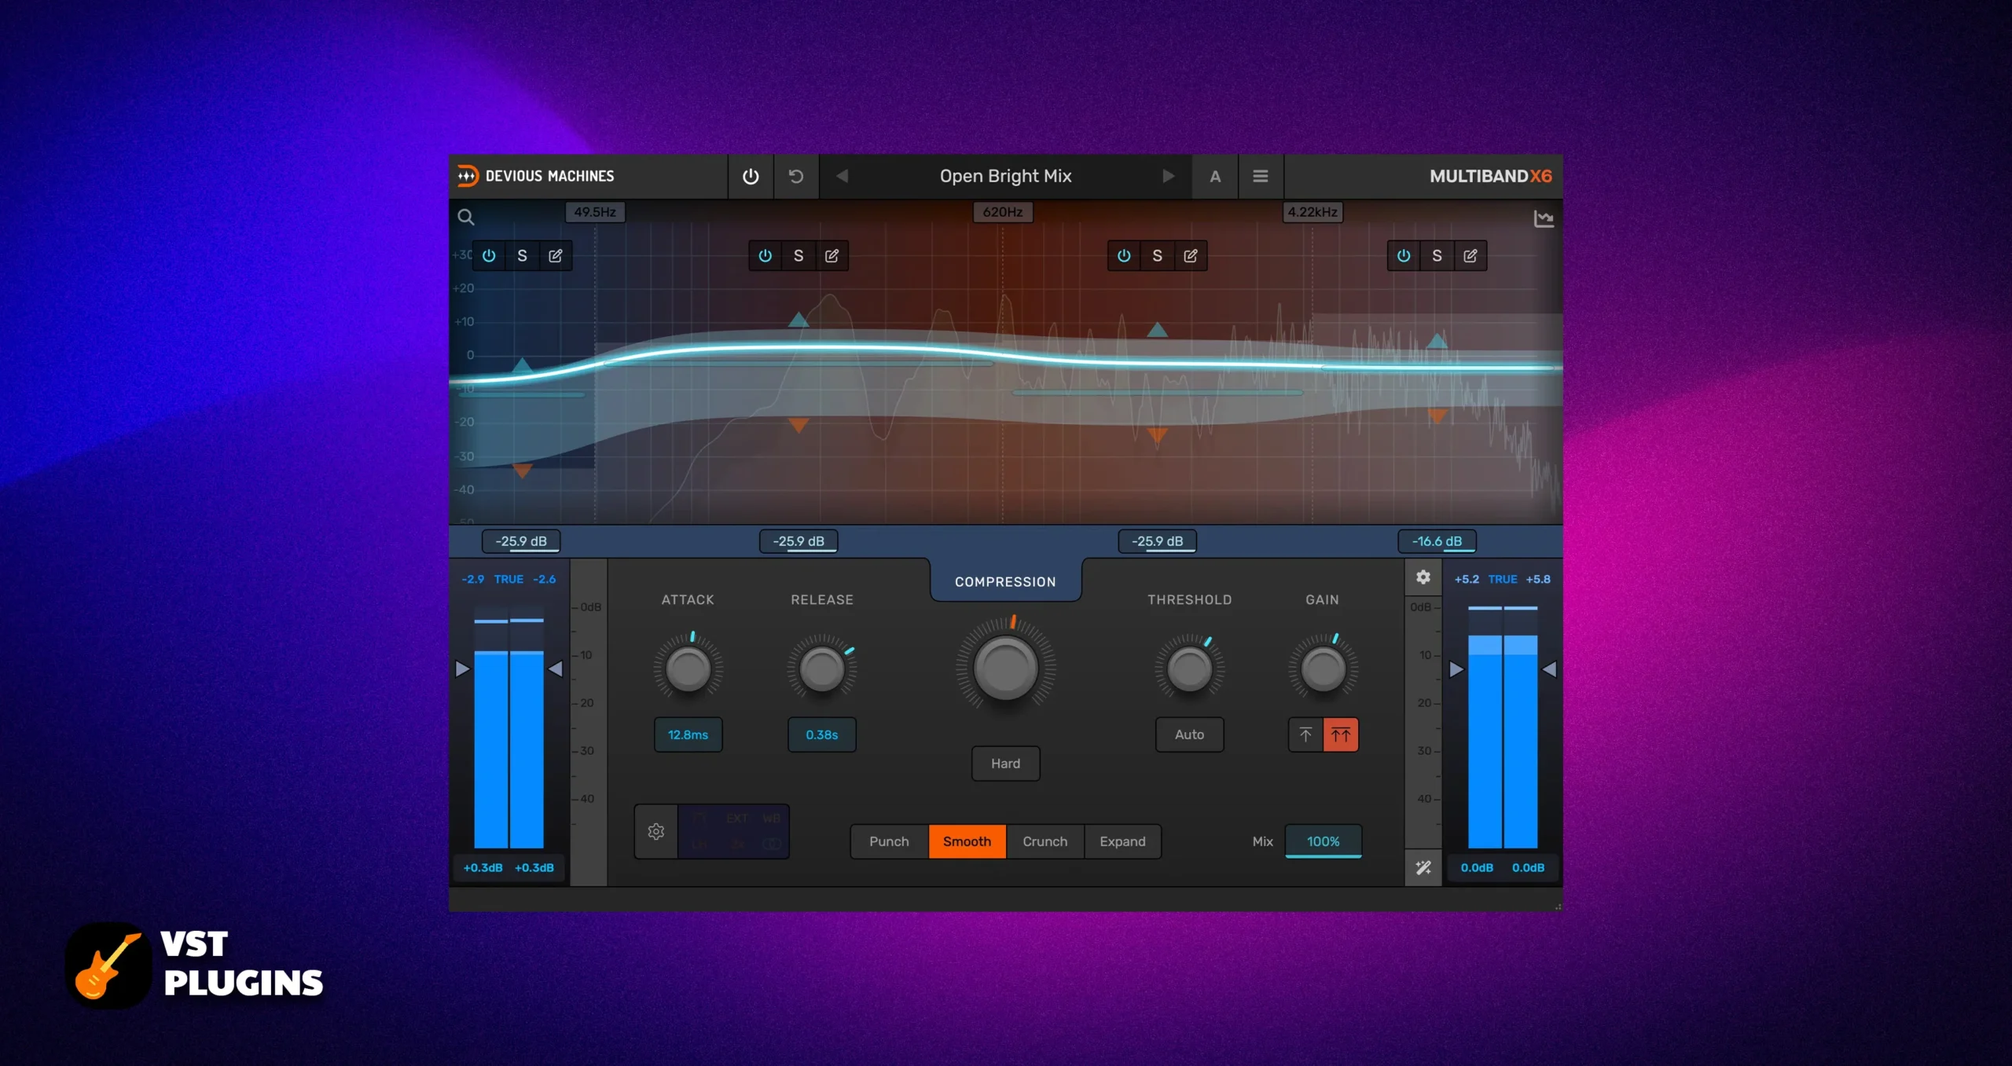The width and height of the screenshot is (2012, 1066).
Task: Toggle power for the third band
Action: point(1124,256)
